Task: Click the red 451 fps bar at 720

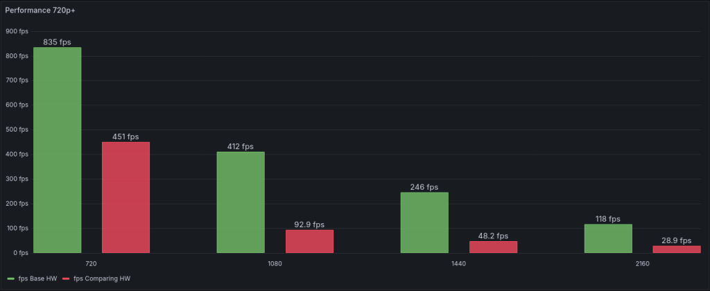Action: 125,197
